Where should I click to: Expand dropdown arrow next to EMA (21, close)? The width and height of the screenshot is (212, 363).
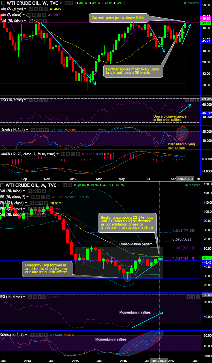[25, 203]
